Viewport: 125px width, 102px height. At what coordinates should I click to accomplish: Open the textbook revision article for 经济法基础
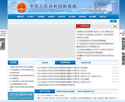(x=64, y=79)
